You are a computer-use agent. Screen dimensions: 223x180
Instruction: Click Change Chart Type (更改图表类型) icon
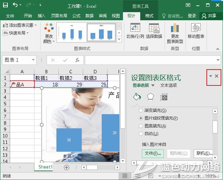175,33
